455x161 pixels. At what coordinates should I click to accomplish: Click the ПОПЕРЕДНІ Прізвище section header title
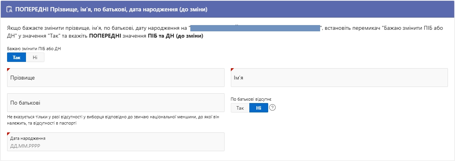112,9
